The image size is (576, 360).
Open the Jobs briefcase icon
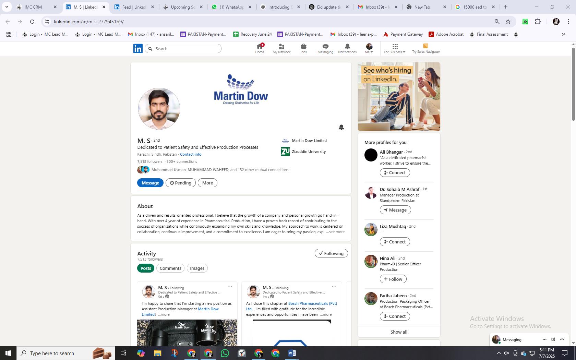pyautogui.click(x=303, y=48)
